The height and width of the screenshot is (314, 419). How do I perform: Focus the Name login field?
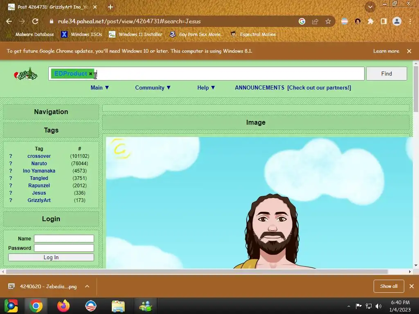[64, 238]
